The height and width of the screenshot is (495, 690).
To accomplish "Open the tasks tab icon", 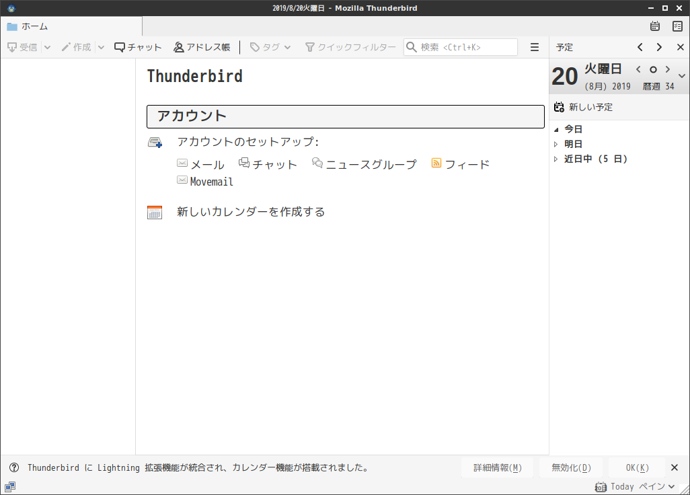I will (677, 26).
